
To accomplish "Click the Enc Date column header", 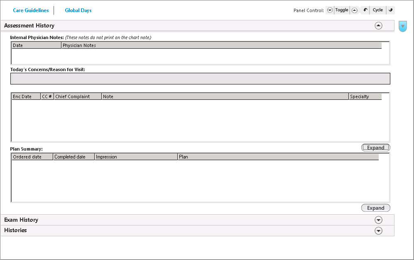I will 26,97.
